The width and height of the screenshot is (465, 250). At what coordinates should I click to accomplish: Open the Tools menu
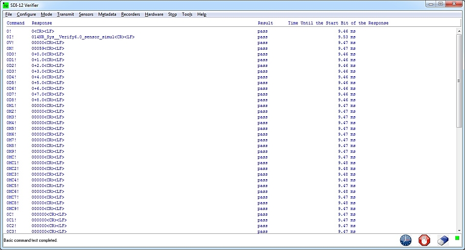point(187,14)
